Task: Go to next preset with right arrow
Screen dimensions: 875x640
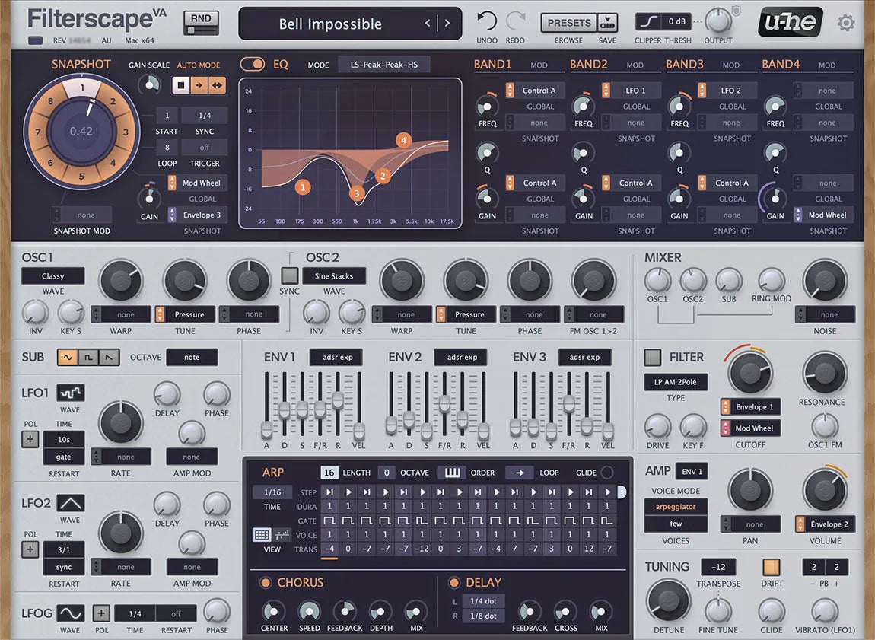Action: pos(447,24)
